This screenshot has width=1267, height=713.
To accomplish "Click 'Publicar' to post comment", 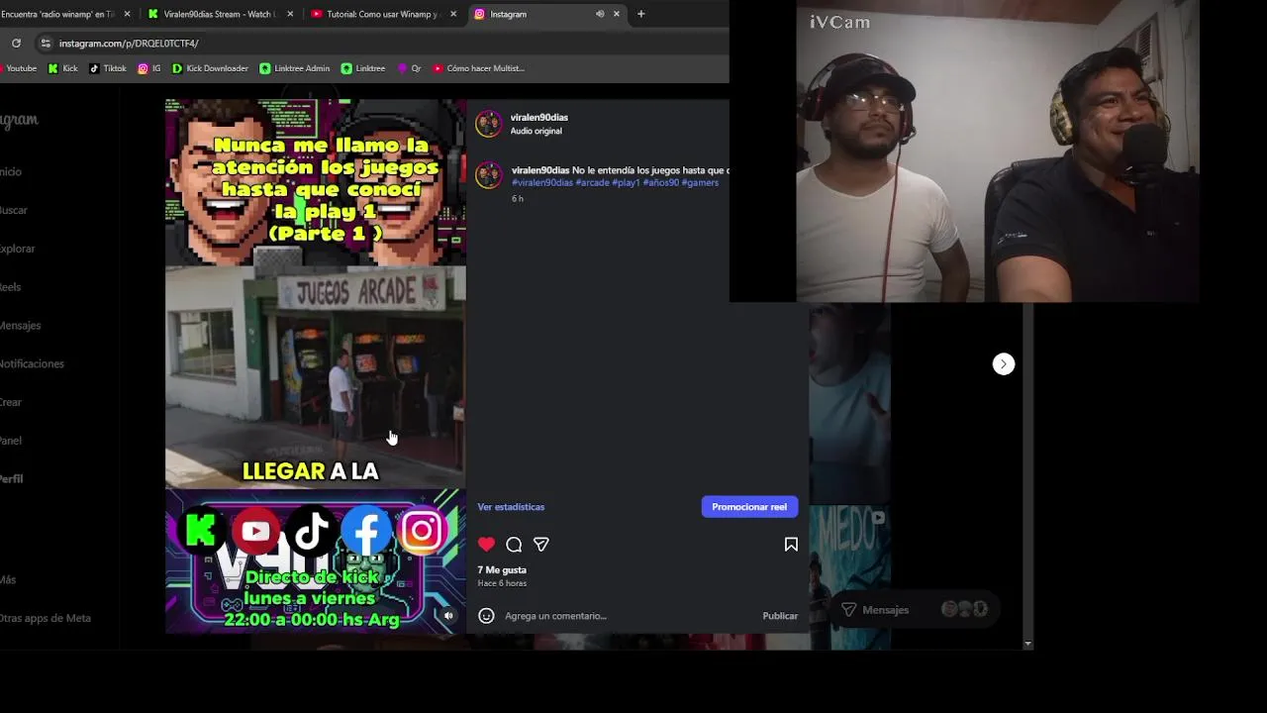I will tap(780, 616).
